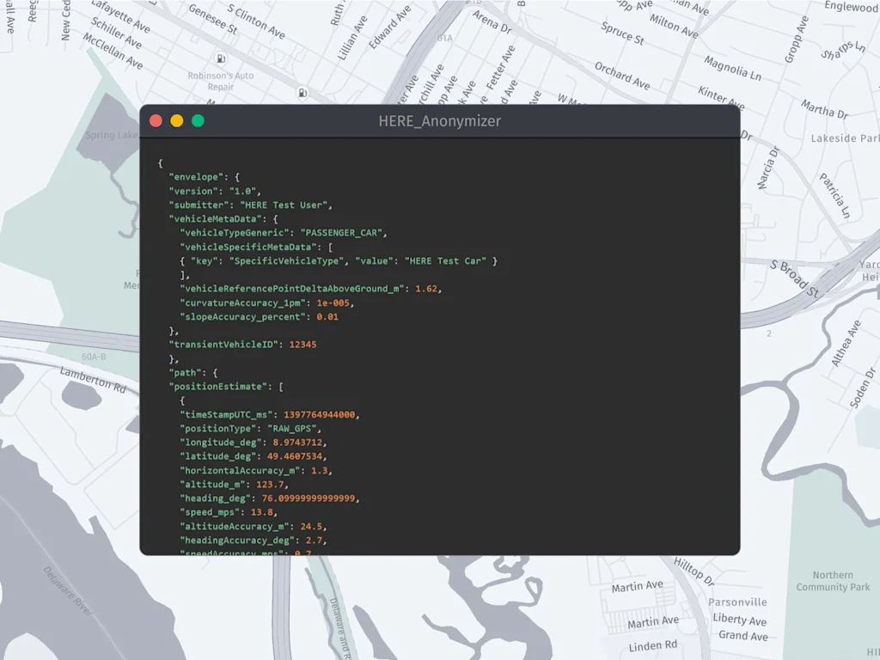Click the Soden Dr map label
Image resolution: width=880 pixels, height=660 pixels.
coord(862,388)
